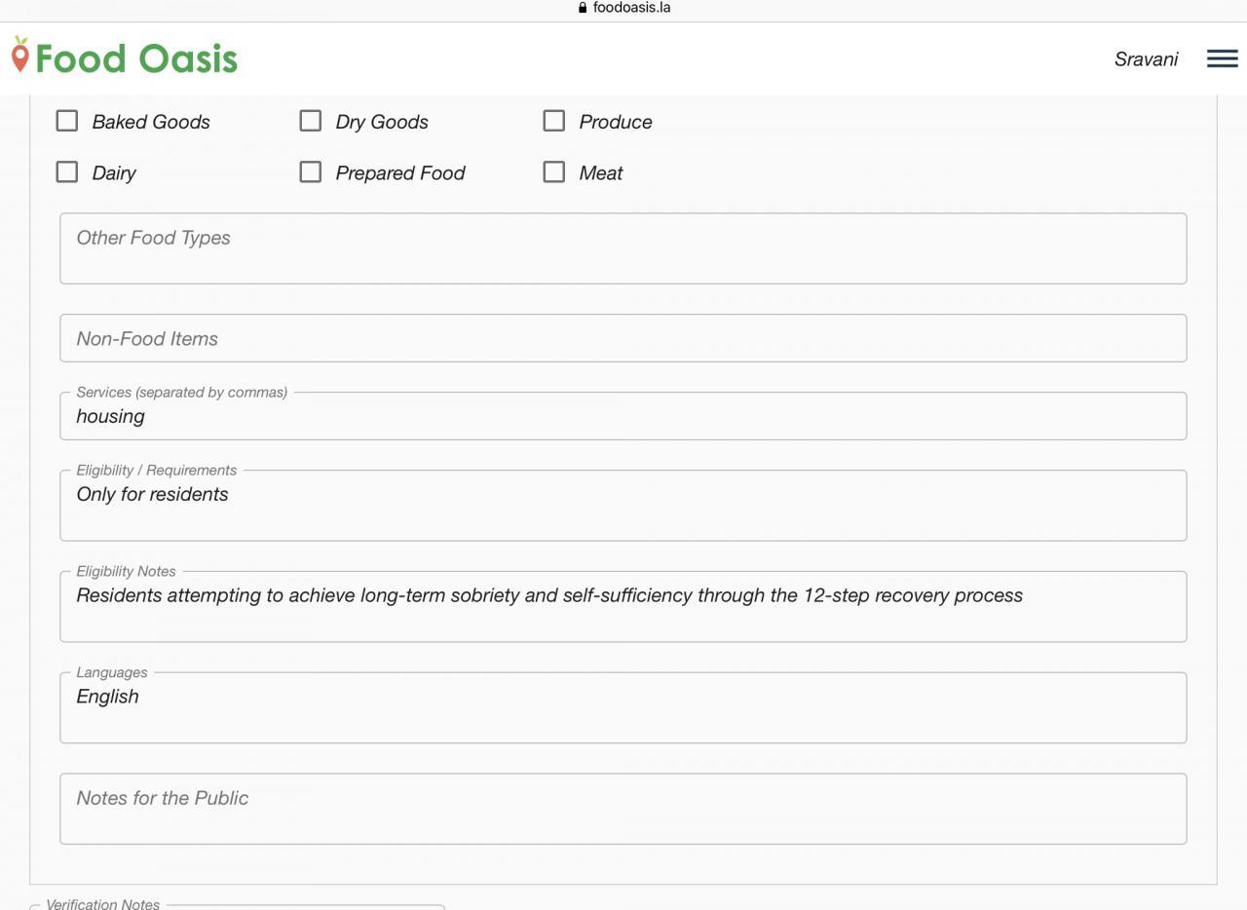
Task: Open the Food Oasis home link
Action: [x=124, y=57]
